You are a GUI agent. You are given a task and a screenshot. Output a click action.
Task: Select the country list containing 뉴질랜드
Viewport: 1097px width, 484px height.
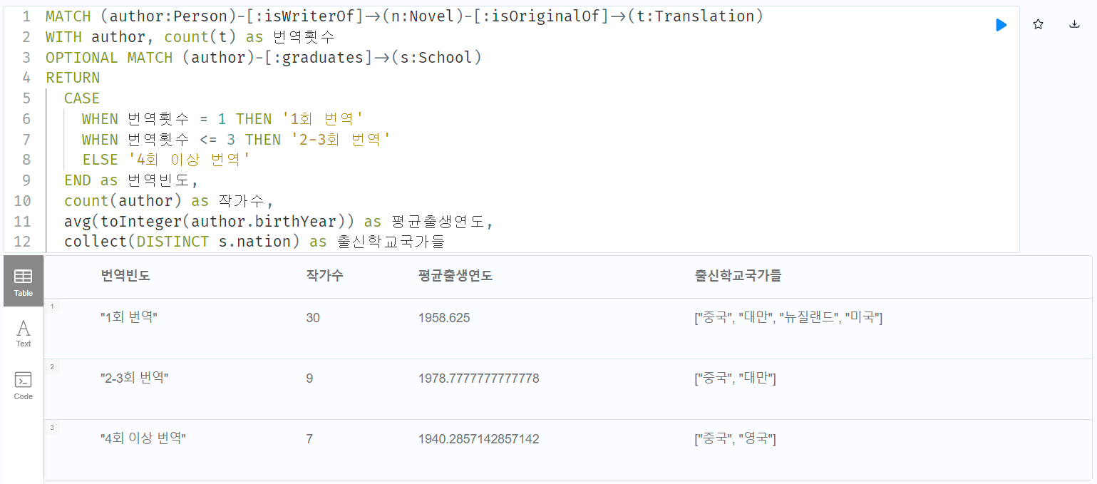788,318
